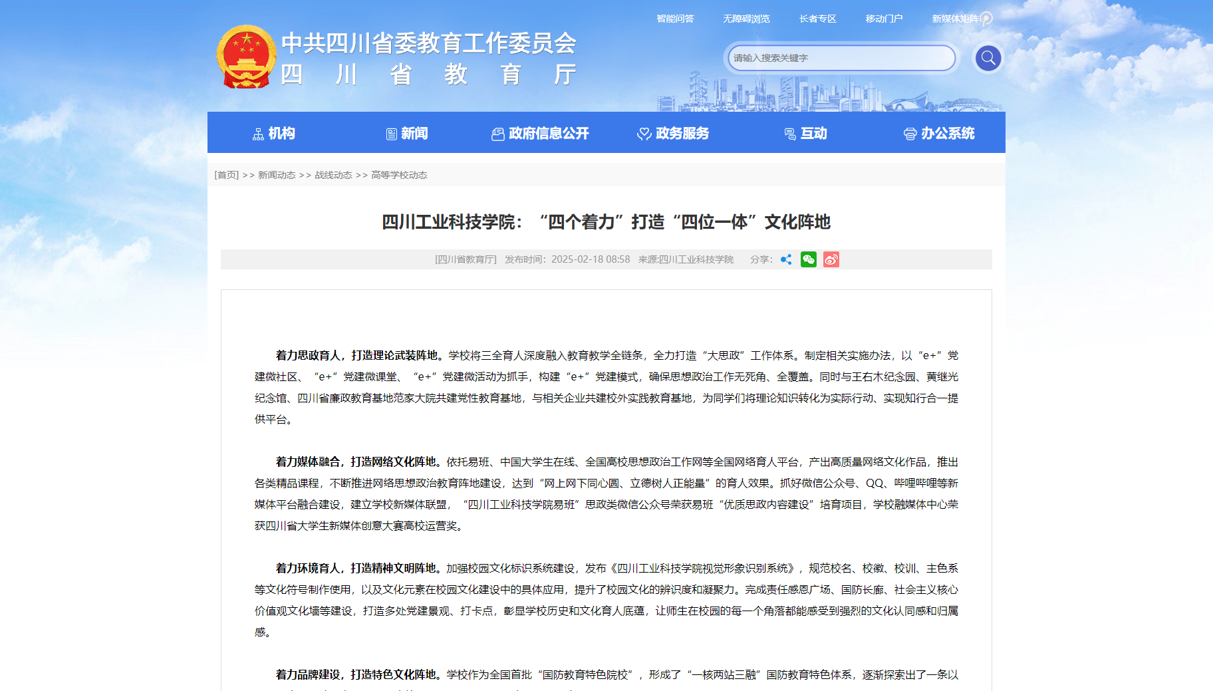Click the national emblem logo

click(246, 58)
